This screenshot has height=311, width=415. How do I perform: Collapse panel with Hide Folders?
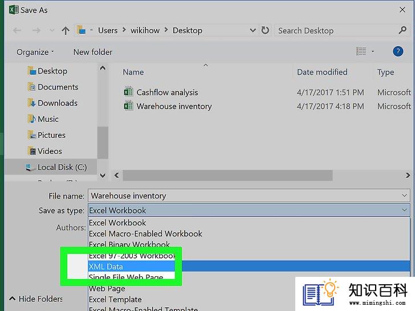click(36, 299)
